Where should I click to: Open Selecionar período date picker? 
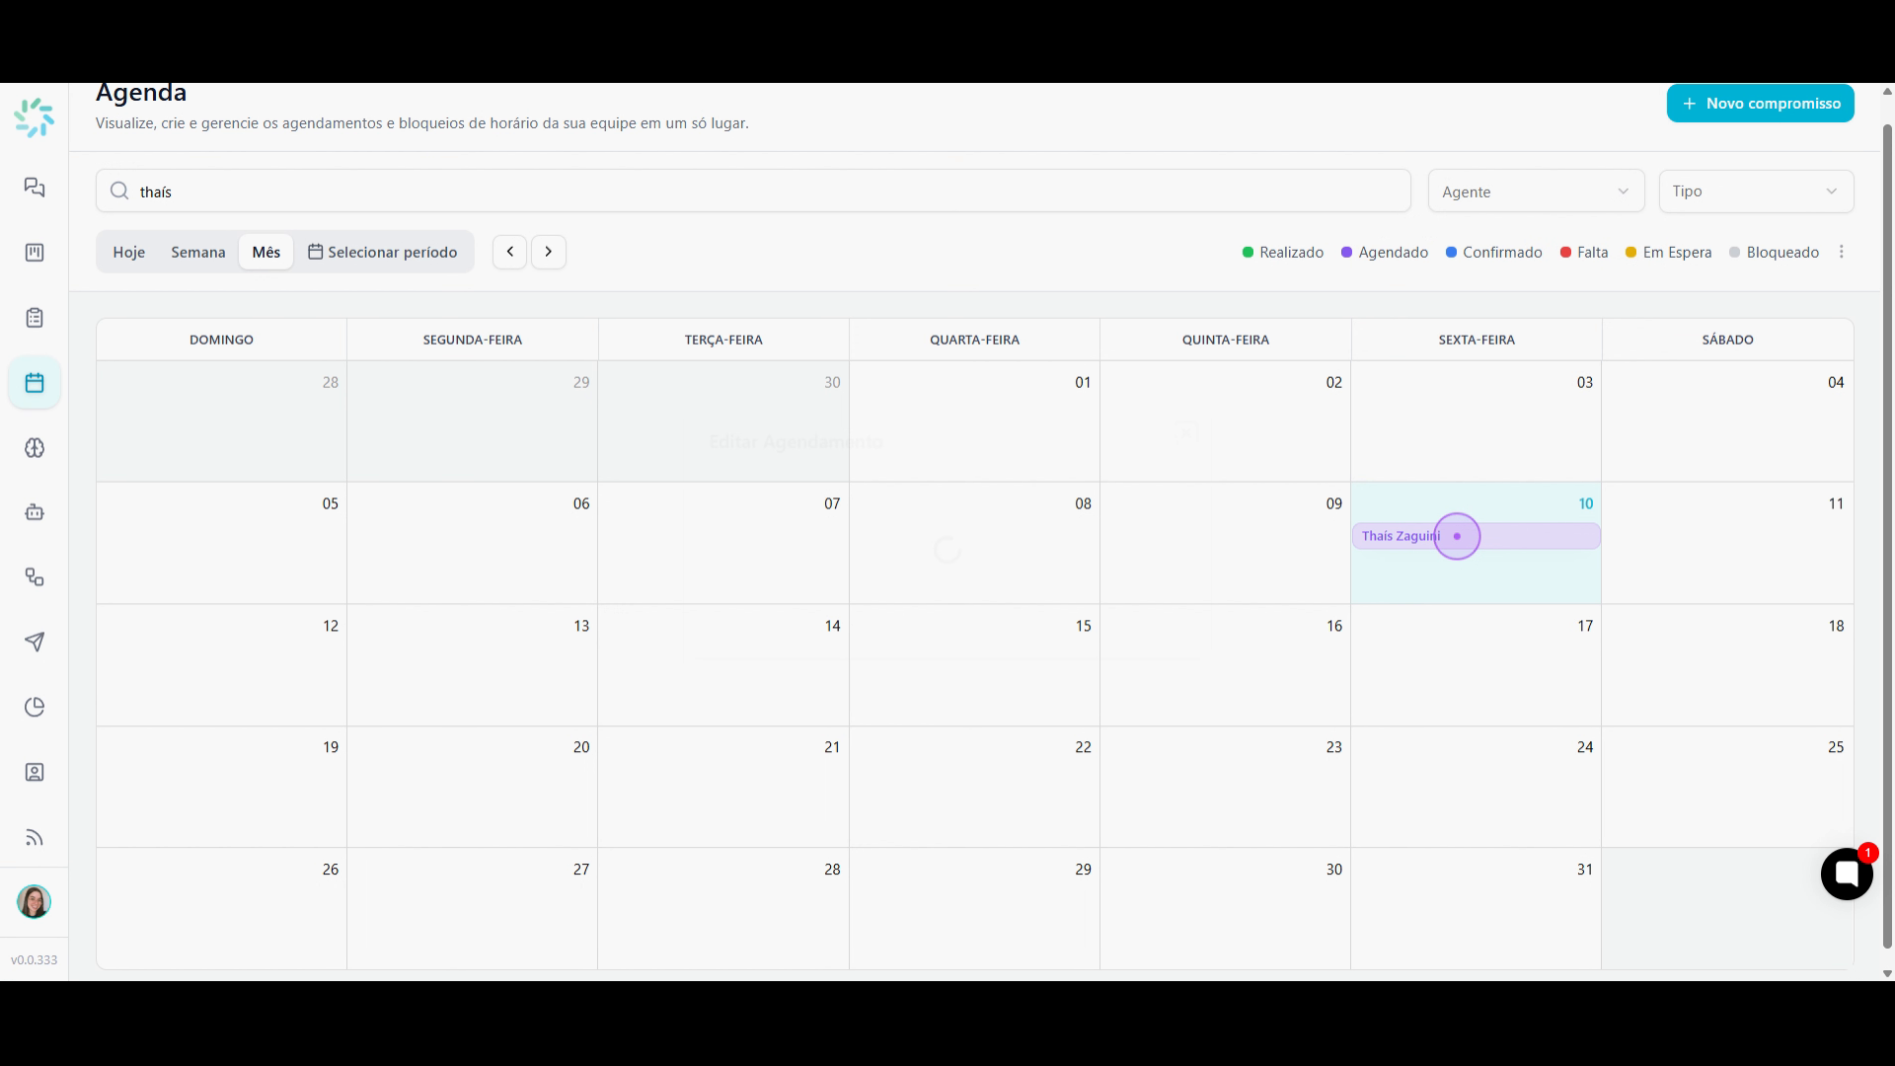(383, 253)
